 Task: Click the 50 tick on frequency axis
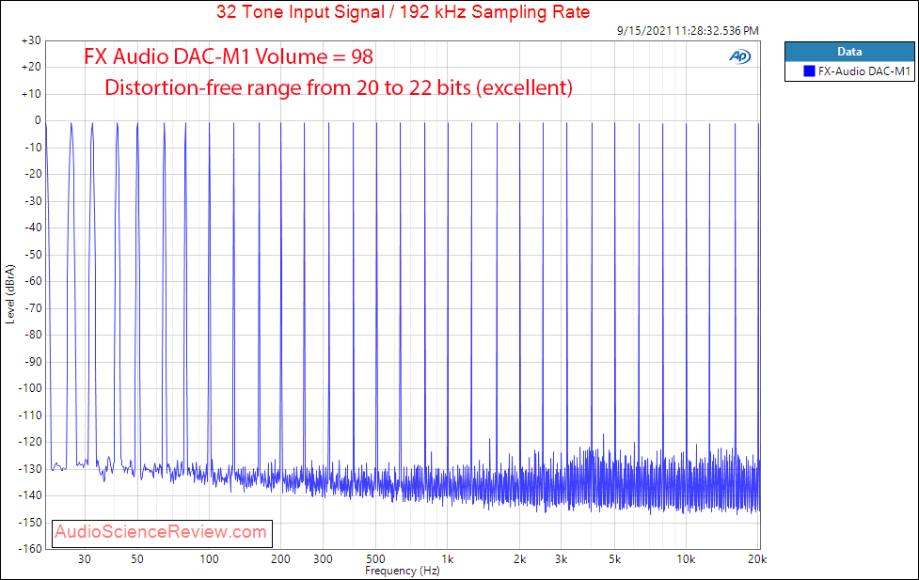pos(137,559)
